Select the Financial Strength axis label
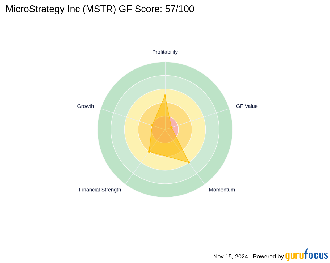The width and height of the screenshot is (330, 263). [100, 190]
